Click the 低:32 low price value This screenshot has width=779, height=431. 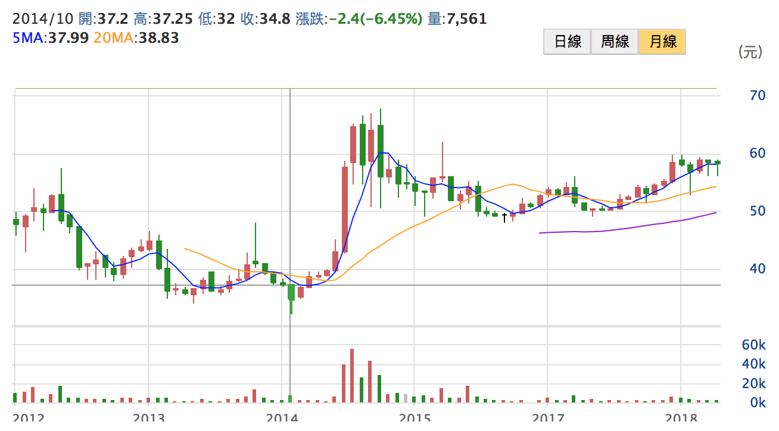(217, 19)
